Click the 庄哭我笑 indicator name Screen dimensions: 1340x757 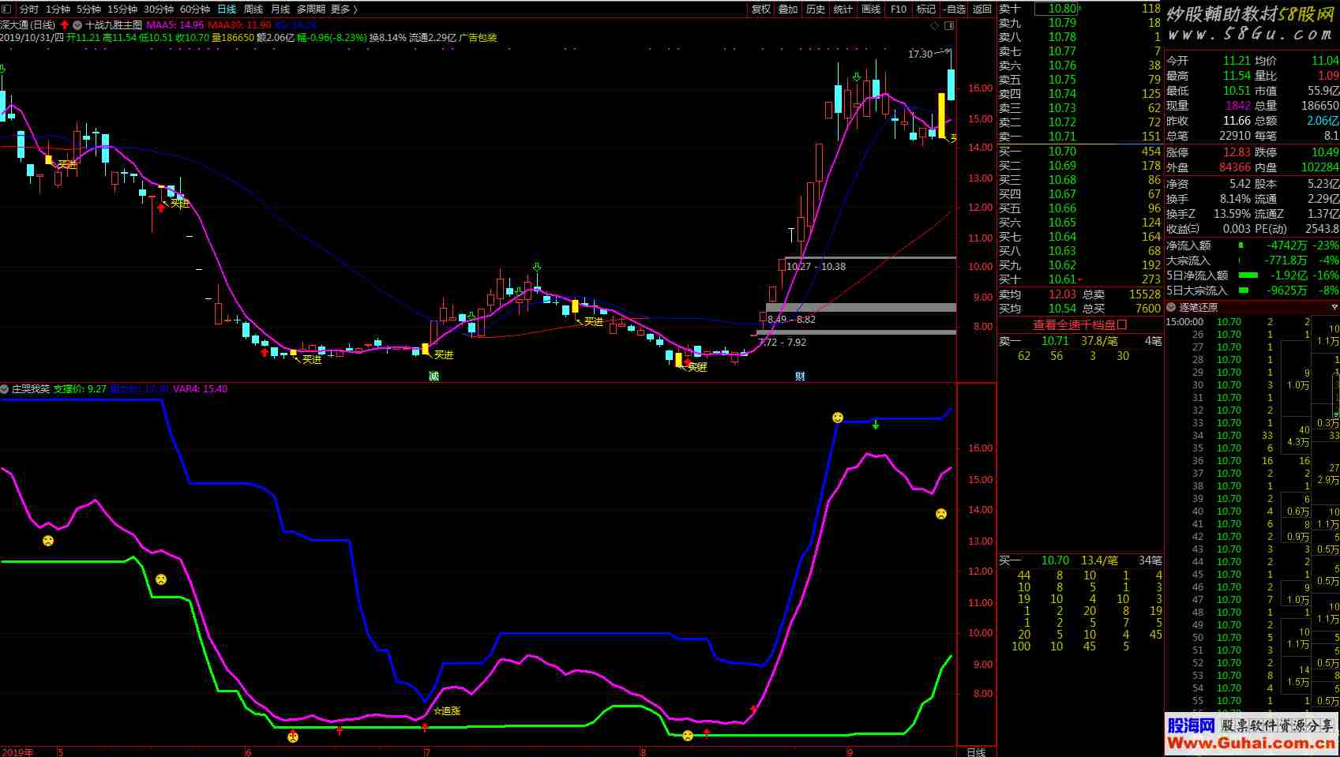30,389
